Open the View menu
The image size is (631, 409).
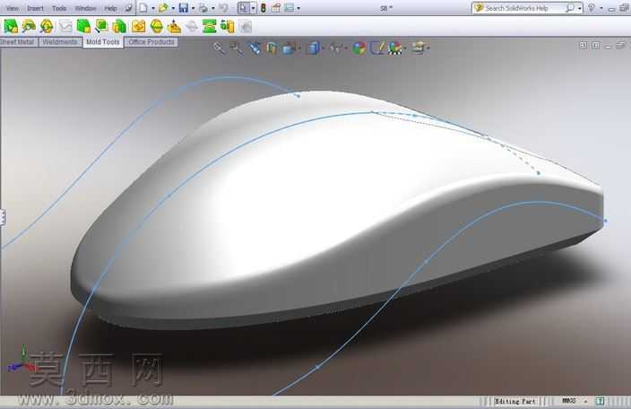12,8
